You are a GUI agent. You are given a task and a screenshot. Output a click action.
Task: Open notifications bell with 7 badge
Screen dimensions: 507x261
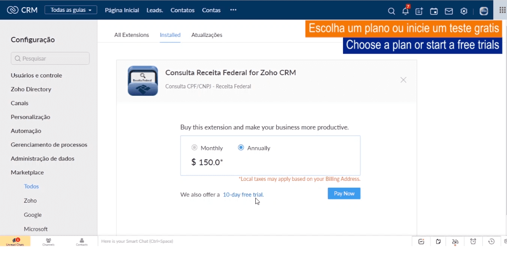click(x=405, y=11)
